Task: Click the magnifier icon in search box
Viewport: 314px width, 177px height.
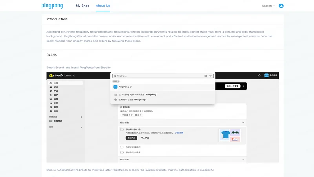Action: (115, 76)
